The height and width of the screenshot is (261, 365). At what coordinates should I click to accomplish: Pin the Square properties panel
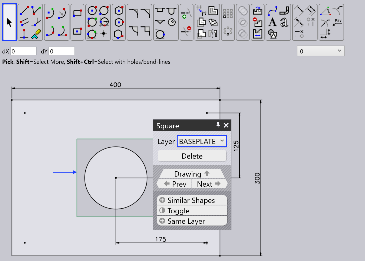tap(218, 125)
